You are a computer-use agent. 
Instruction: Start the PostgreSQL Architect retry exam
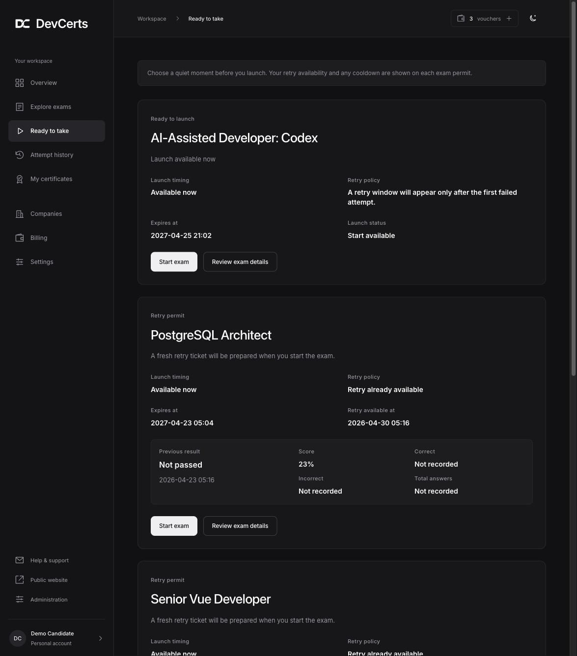[x=174, y=526]
